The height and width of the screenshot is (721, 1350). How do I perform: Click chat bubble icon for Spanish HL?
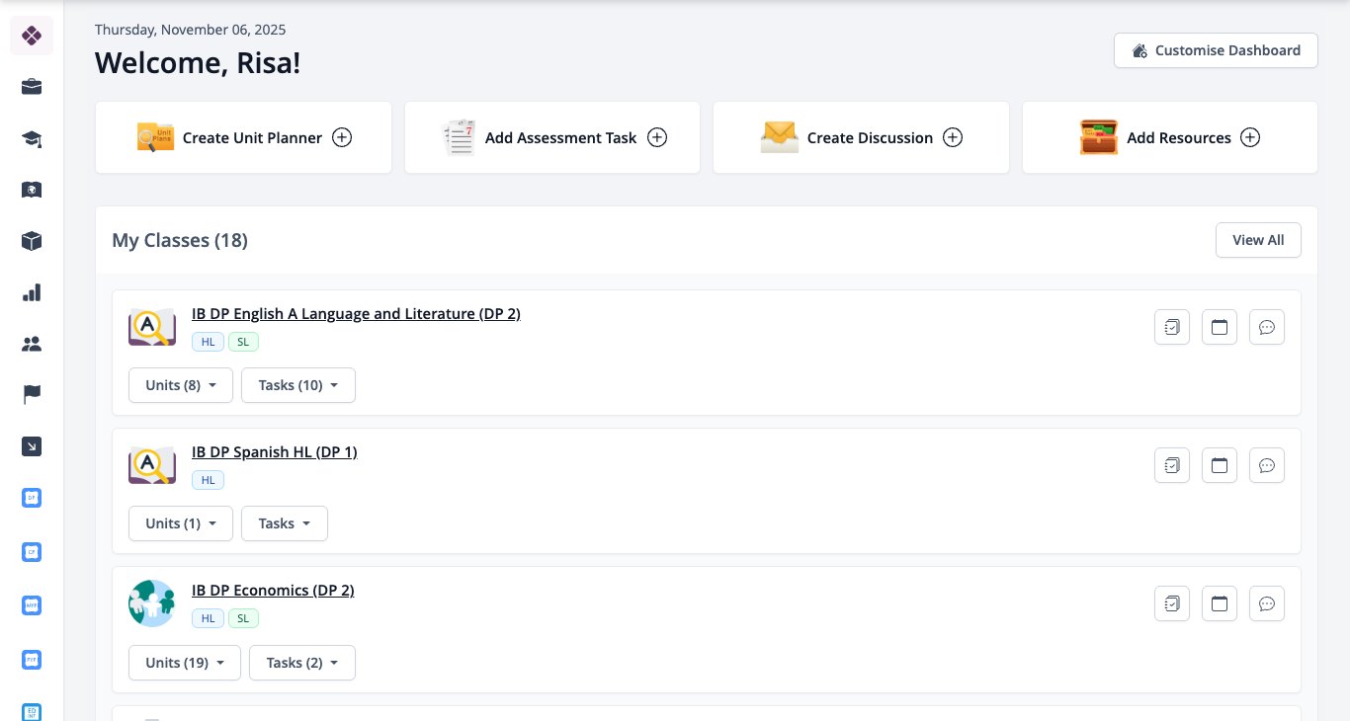click(x=1267, y=465)
